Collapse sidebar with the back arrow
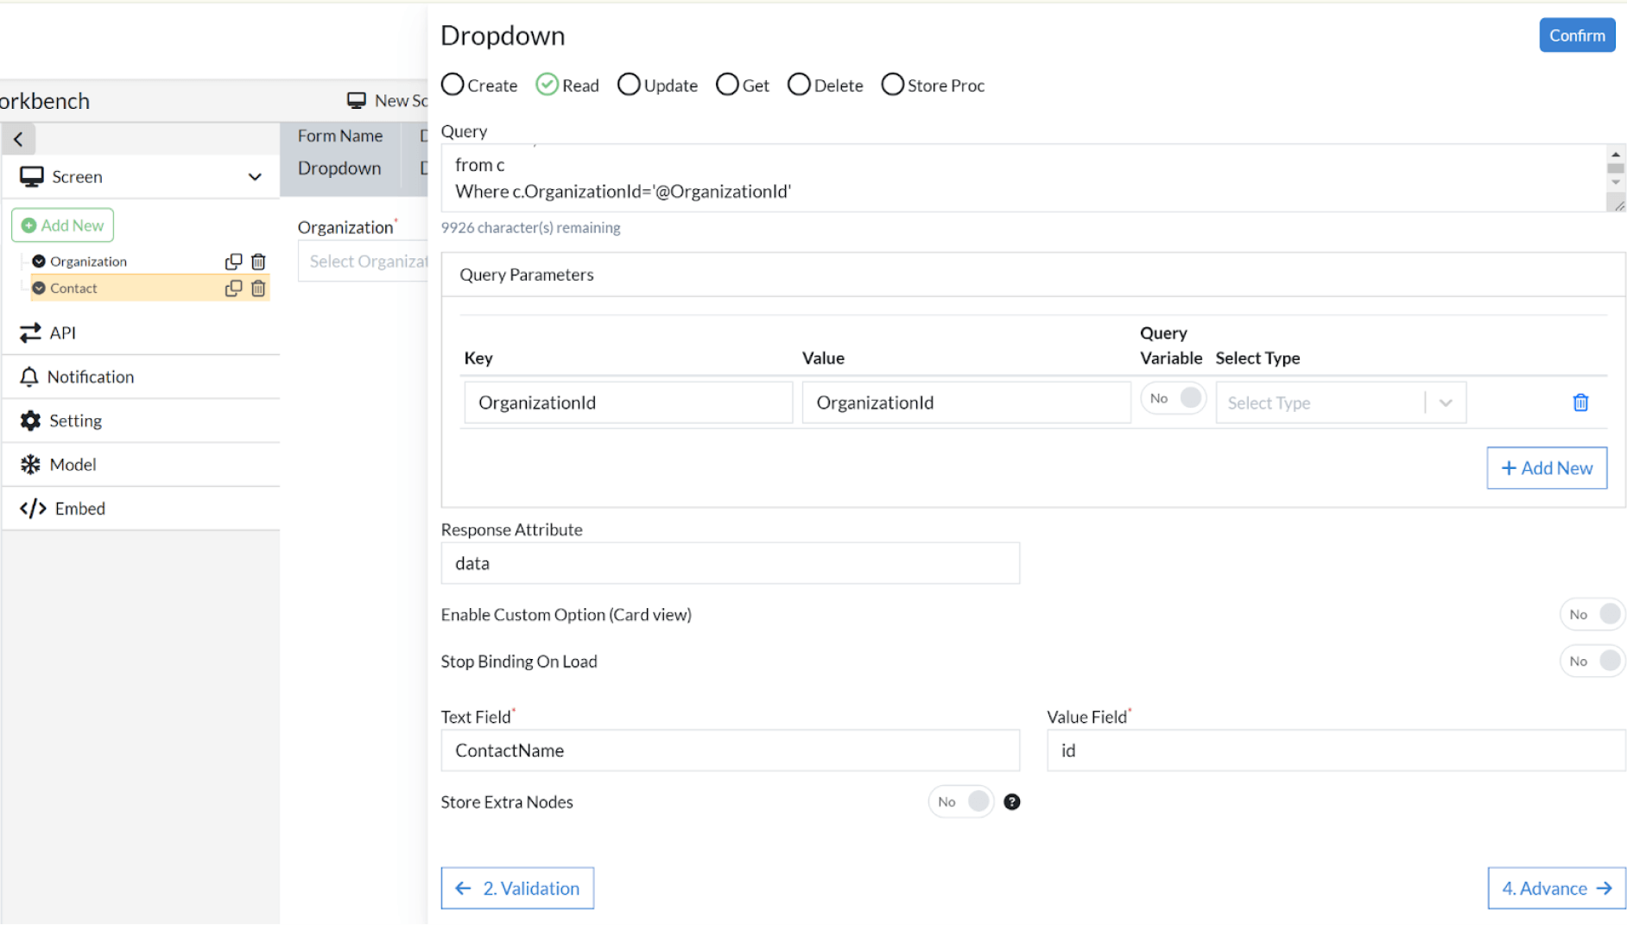This screenshot has height=925, width=1627. click(x=19, y=139)
